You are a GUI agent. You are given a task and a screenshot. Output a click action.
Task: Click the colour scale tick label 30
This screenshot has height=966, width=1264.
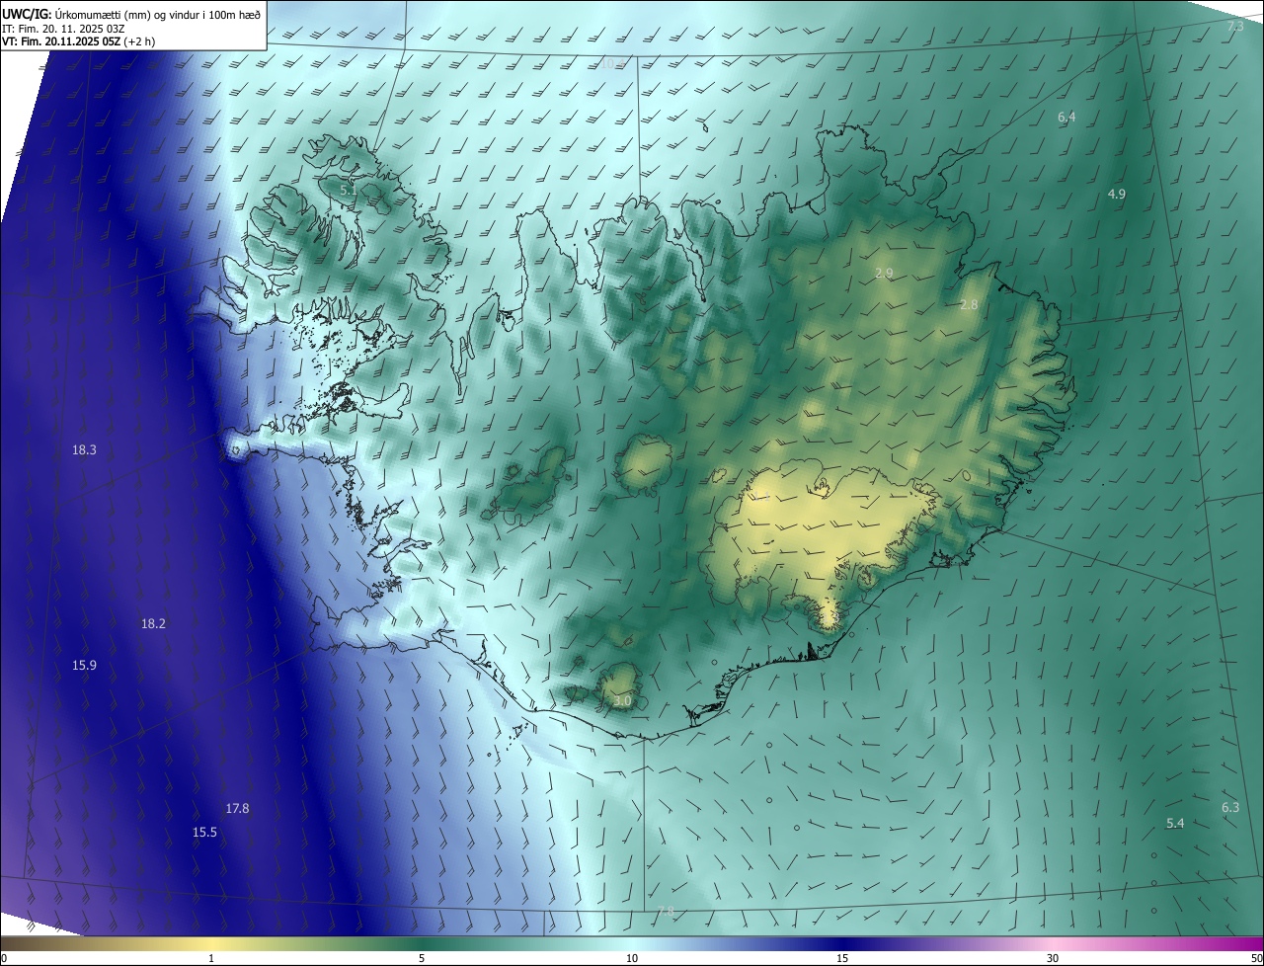click(x=1053, y=958)
